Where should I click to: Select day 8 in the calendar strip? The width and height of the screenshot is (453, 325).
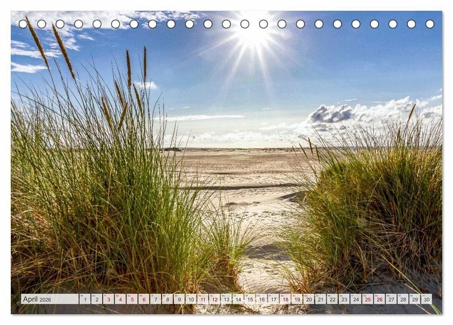click(167, 299)
